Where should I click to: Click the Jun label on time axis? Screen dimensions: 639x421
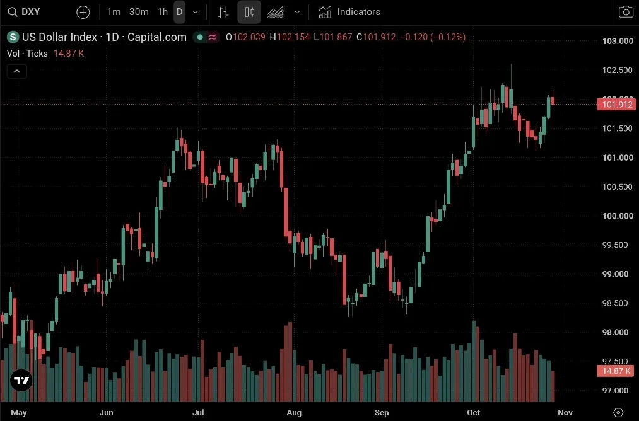coord(107,412)
